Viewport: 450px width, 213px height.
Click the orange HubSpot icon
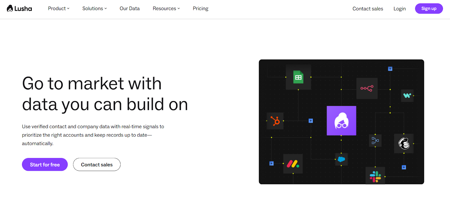[275, 121]
